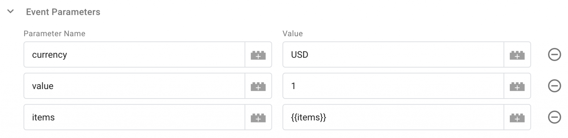Remove the value parameter row
568x138 pixels.
coord(554,86)
